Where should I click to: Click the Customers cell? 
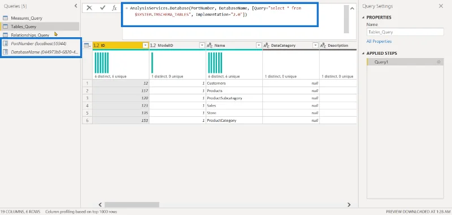coord(234,83)
